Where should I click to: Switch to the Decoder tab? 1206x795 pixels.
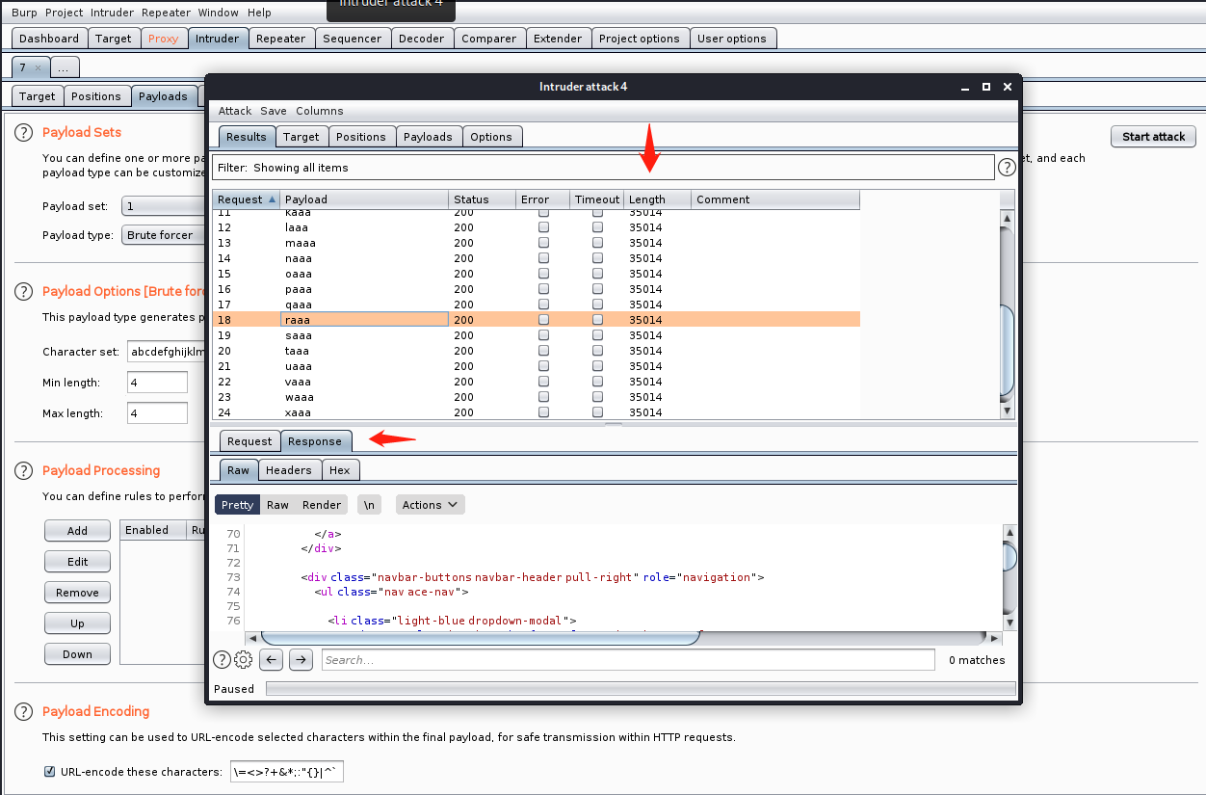(422, 39)
